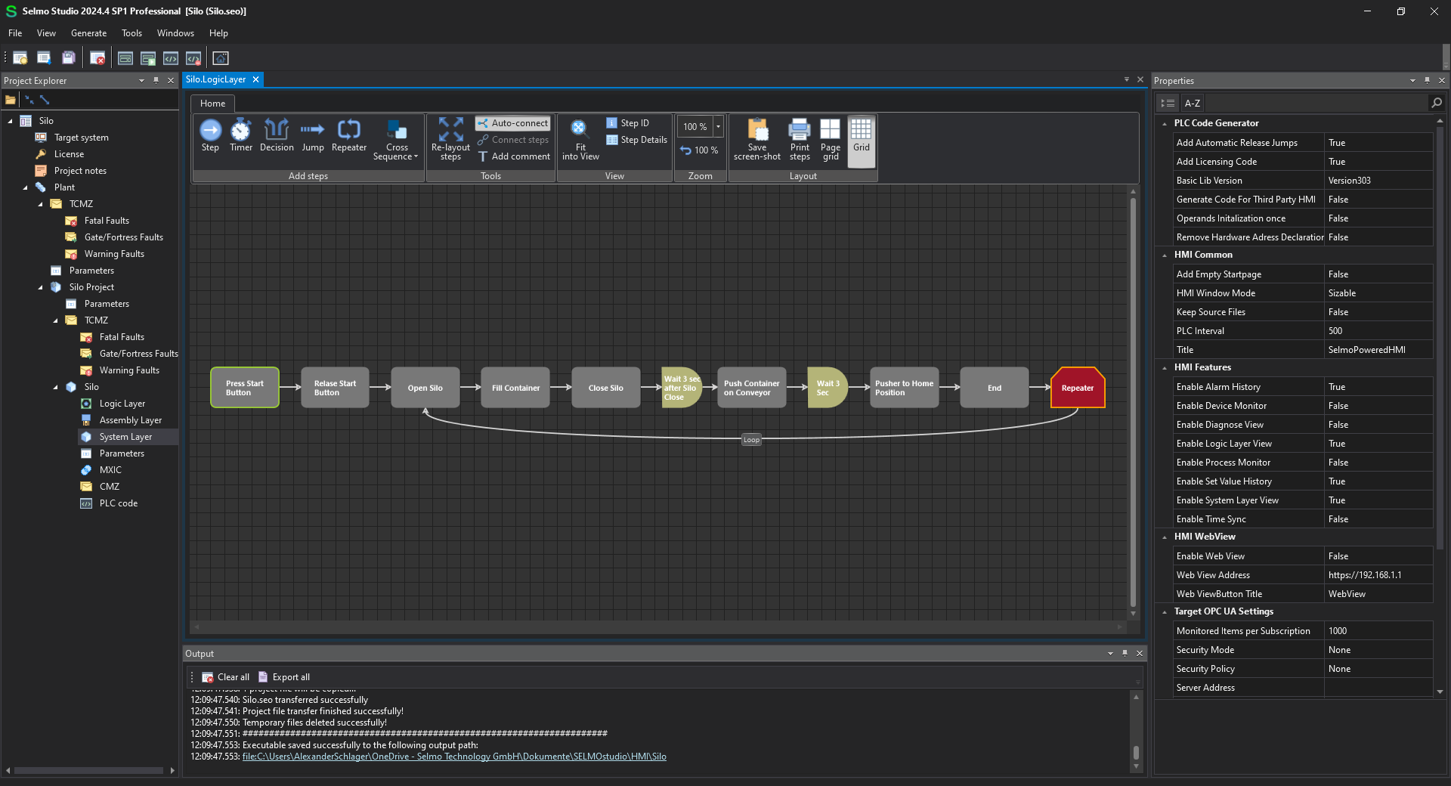Viewport: 1451px width, 786px height.
Task: Pin the Properties panel
Action: coord(1427,80)
